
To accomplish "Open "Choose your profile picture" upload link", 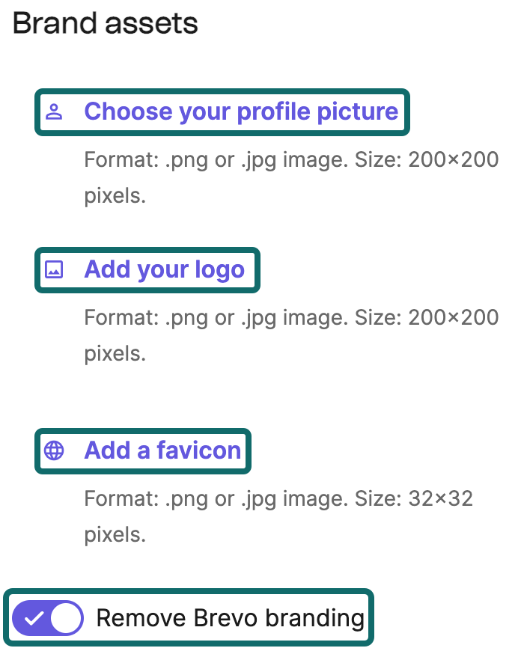I will pyautogui.click(x=241, y=111).
